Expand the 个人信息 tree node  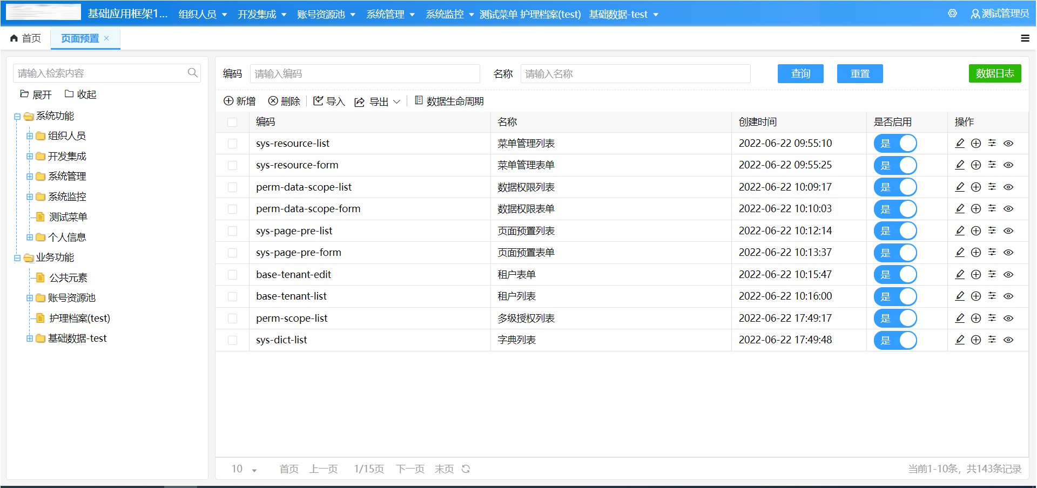coord(29,236)
